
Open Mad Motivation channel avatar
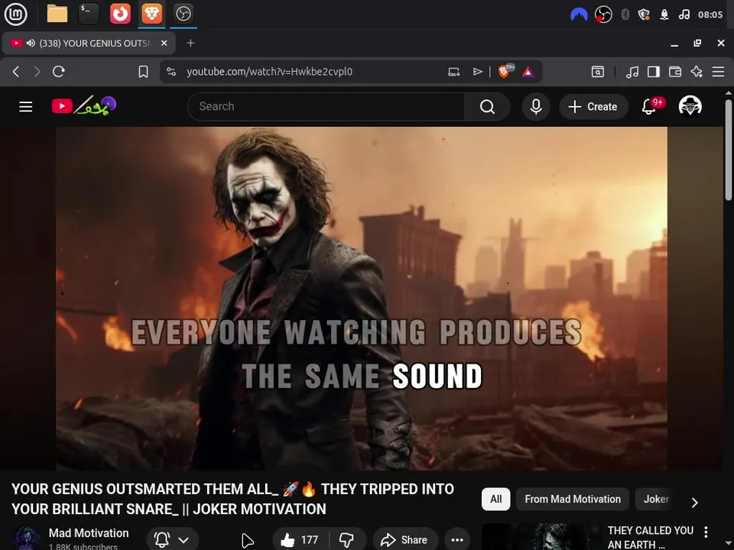25,538
